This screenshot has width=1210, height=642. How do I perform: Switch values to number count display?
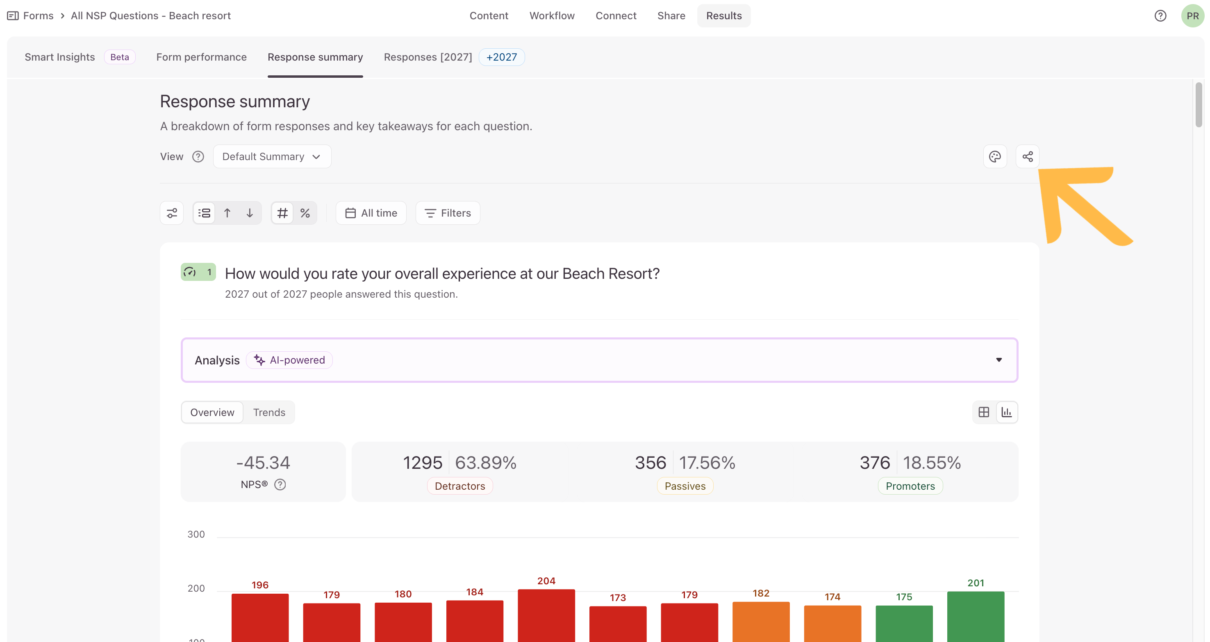click(282, 213)
